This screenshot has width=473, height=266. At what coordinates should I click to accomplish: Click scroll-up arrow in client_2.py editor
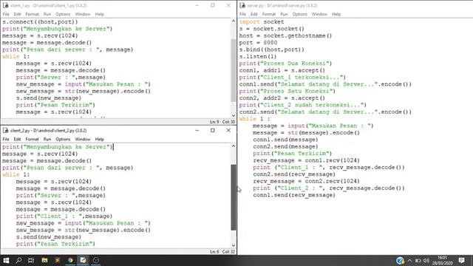[x=234, y=146]
